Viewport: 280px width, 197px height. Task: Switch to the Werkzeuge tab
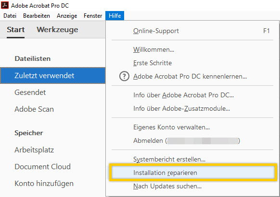(57, 30)
